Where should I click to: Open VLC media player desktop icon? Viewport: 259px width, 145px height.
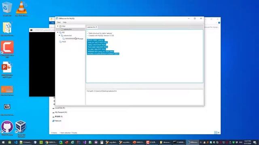21,8
